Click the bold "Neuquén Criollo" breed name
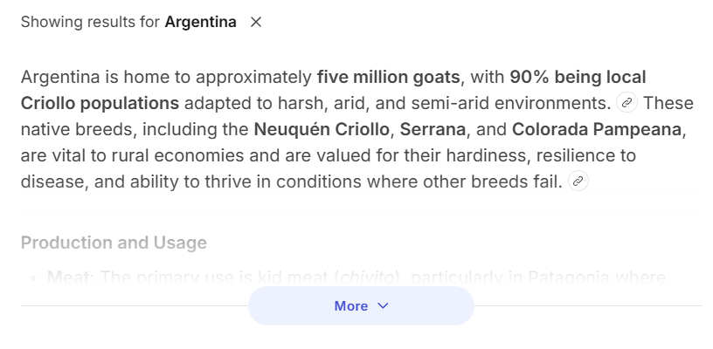The image size is (713, 349). (322, 130)
